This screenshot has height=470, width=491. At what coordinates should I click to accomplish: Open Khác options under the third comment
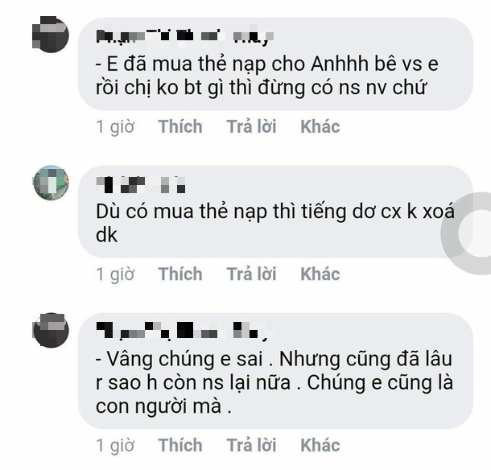pos(320,445)
